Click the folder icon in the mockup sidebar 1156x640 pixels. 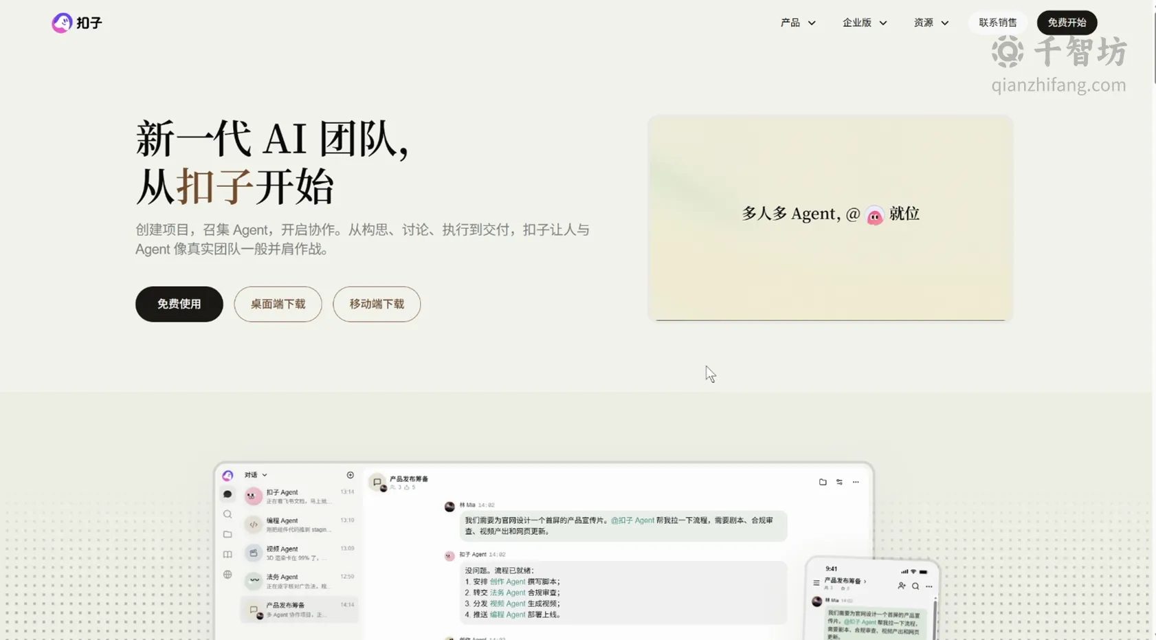coord(227,534)
